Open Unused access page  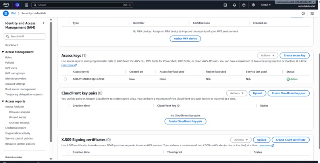click(x=17, y=117)
